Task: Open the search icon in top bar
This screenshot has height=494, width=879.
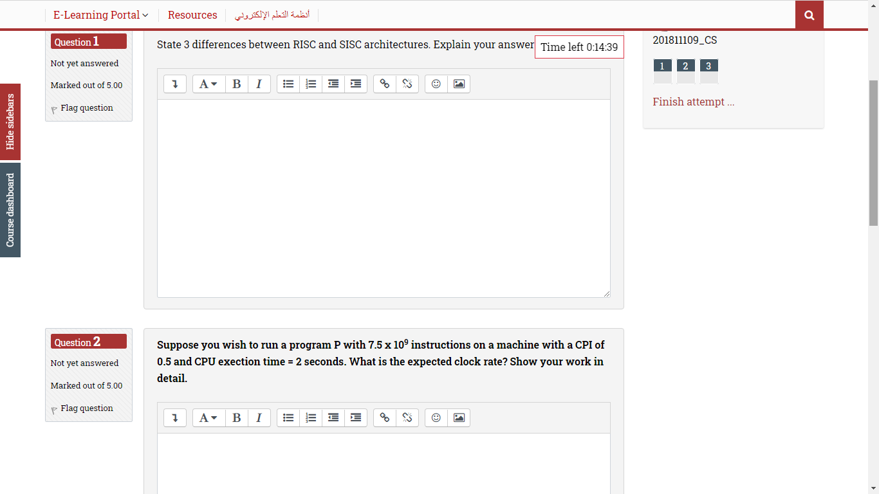Action: [x=810, y=15]
